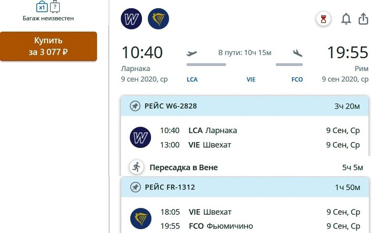Collapse the РЕЙС FR-1312 segment header
The height and width of the screenshot is (233, 372).
245,187
